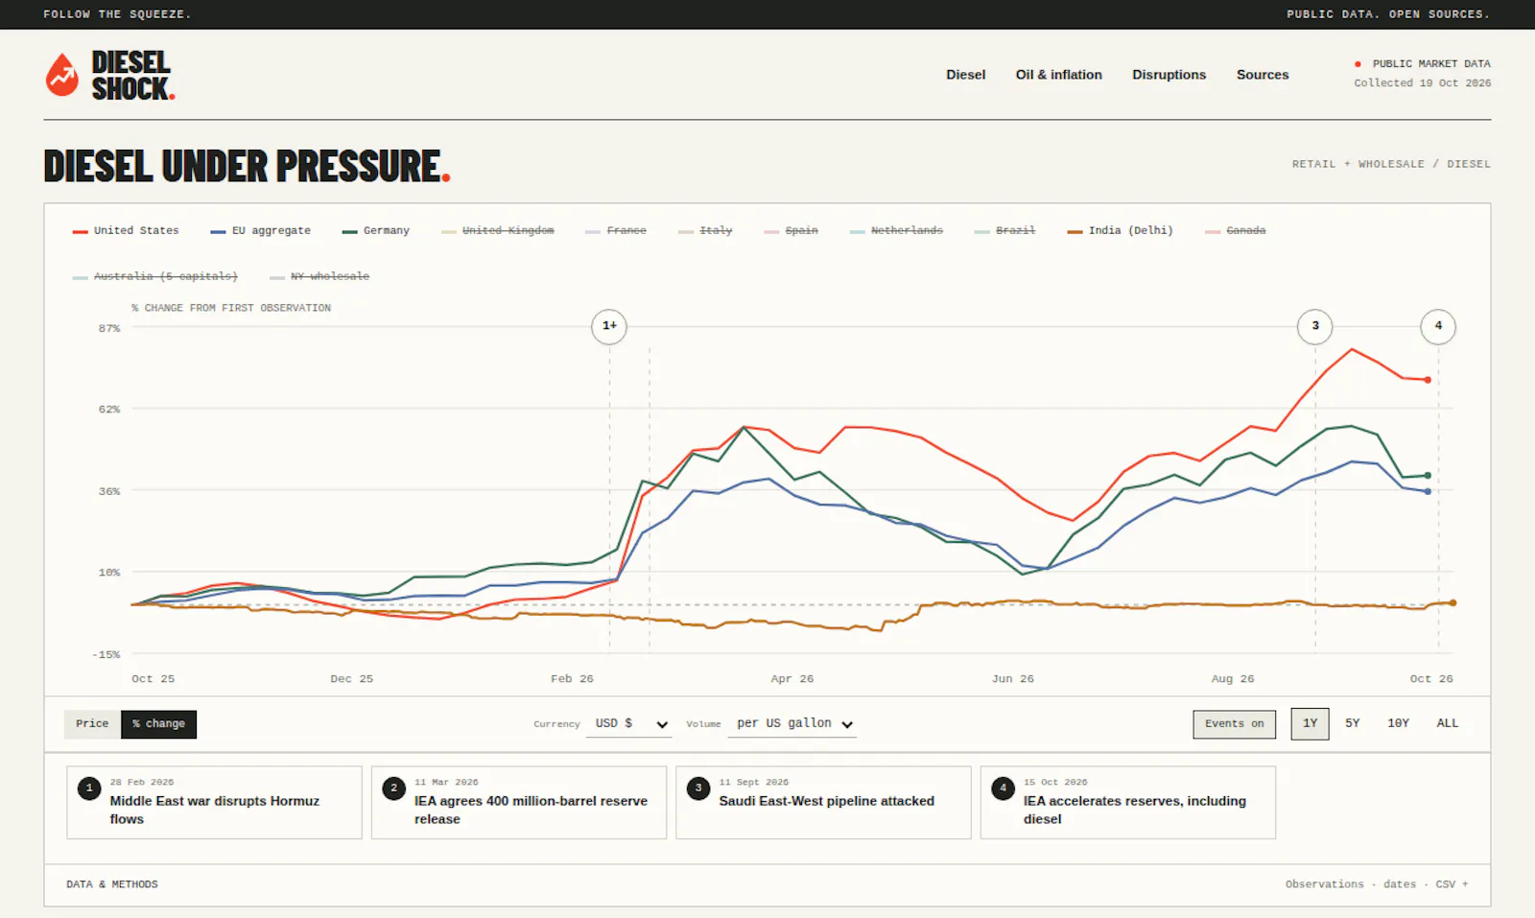Click the United States line endpoint dot

[x=1429, y=380]
